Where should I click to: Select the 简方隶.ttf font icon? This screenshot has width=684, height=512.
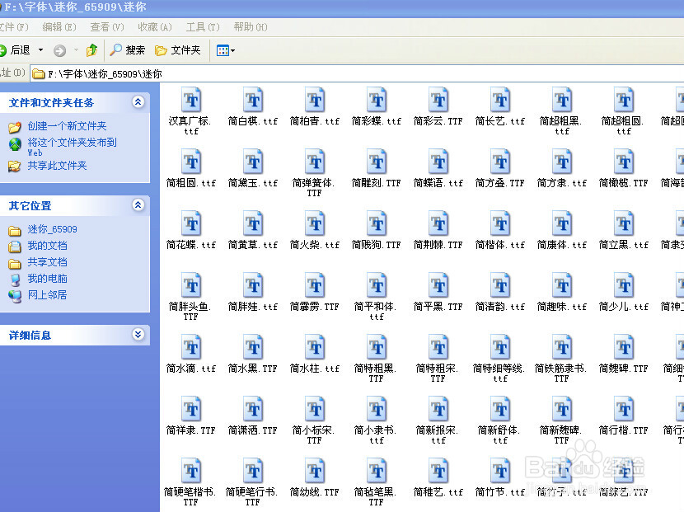(x=562, y=162)
